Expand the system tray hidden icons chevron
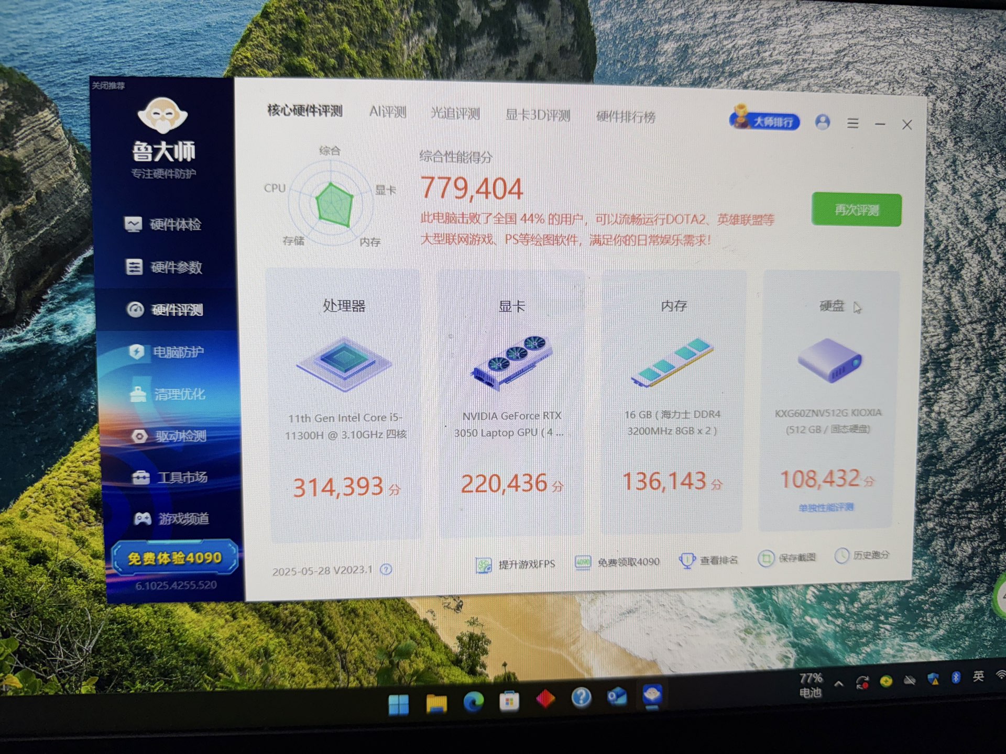This screenshot has height=754, width=1006. coord(839,684)
